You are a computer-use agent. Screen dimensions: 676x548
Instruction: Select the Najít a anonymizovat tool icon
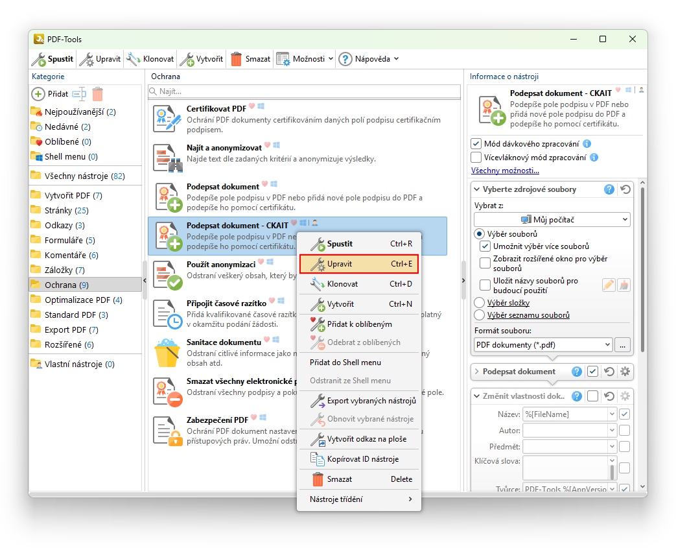coord(167,158)
